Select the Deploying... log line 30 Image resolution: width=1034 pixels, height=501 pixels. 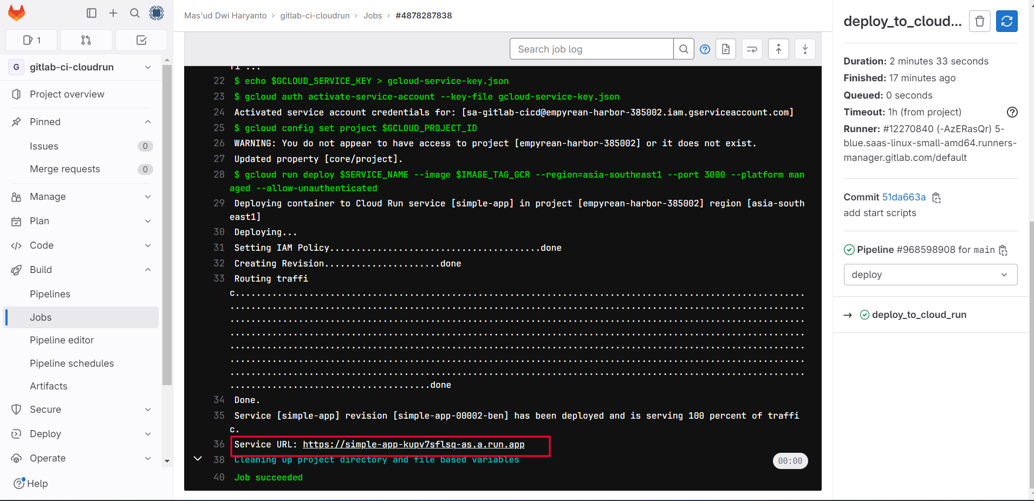tap(265, 232)
